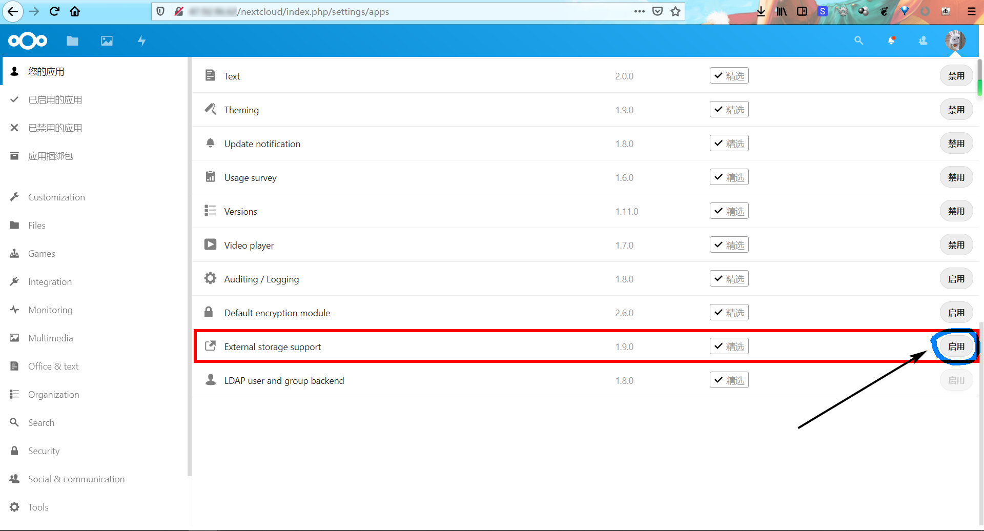Disable the Update notification app
The width and height of the screenshot is (984, 531).
coord(956,144)
